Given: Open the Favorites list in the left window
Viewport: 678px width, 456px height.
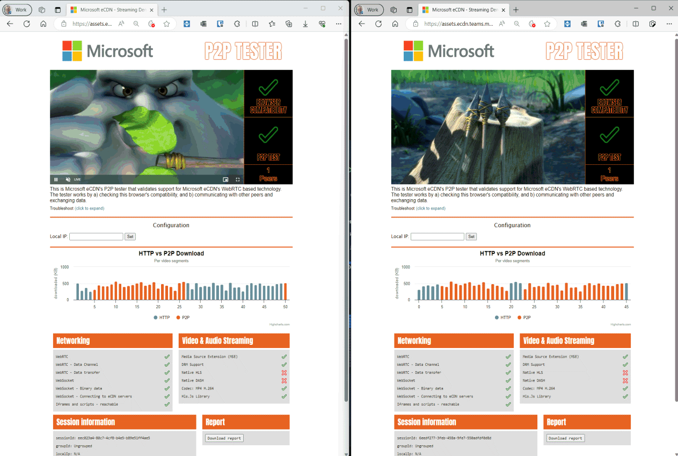Looking at the screenshot, I should (x=272, y=24).
